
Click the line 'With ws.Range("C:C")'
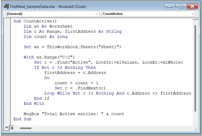point(49,57)
